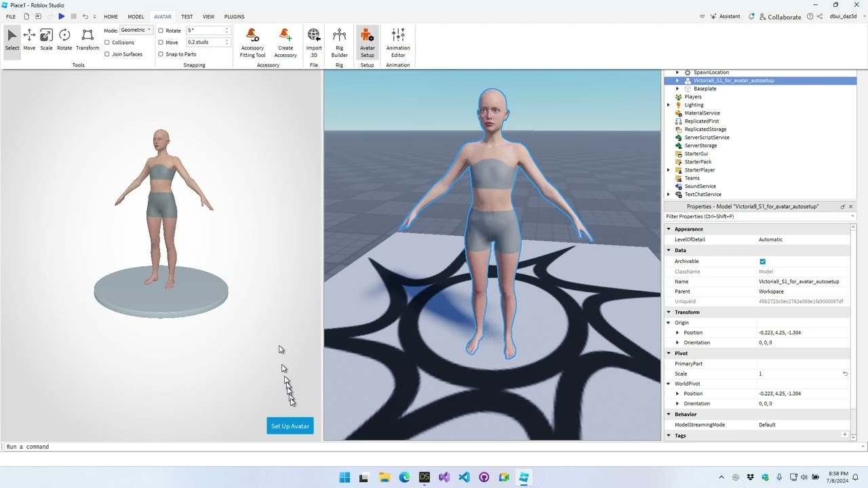868x488 pixels.
Task: Expand the Lighting service node
Action: 669,105
